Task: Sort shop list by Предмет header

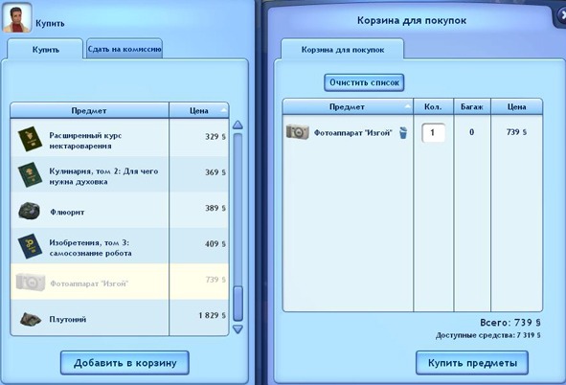Action: point(89,110)
